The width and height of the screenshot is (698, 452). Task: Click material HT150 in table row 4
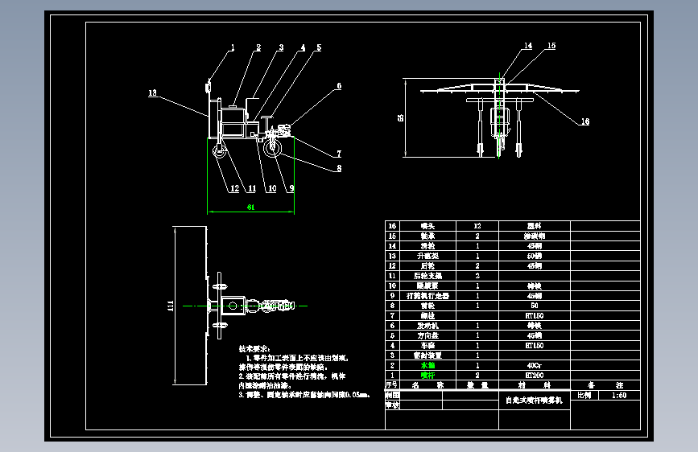[535, 345]
